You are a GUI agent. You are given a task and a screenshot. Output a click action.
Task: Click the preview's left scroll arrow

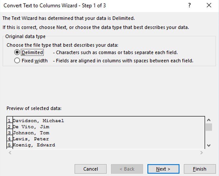[x=9, y=153]
